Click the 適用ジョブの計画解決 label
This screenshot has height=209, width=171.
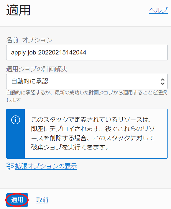pos(37,69)
